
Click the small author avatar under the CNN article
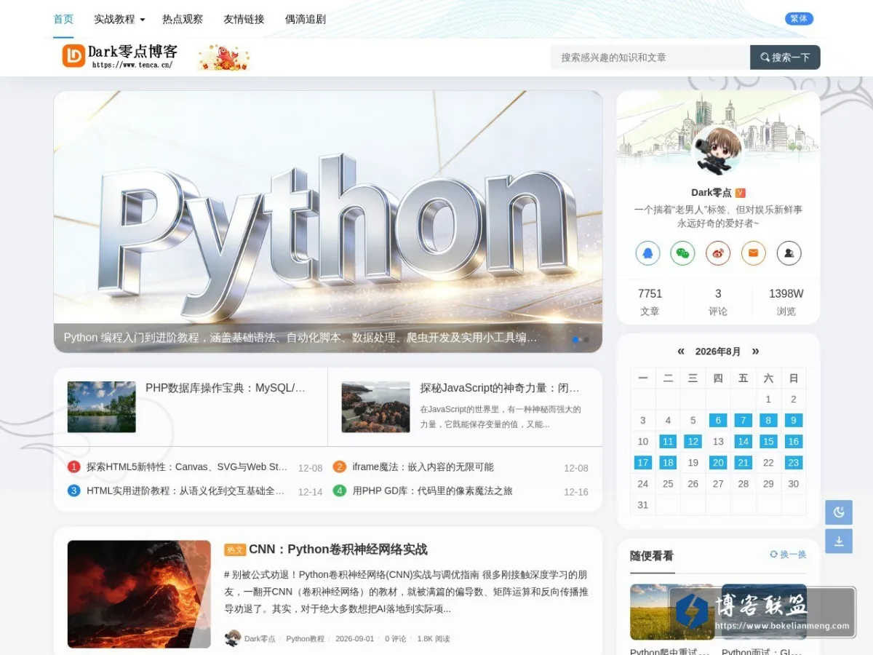click(233, 638)
